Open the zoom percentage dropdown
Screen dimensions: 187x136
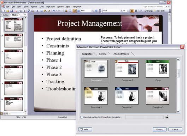(92, 11)
